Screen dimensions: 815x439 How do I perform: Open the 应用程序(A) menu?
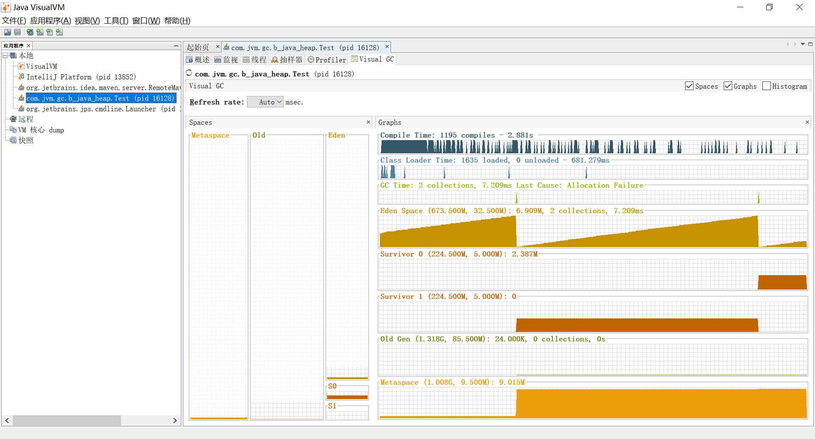pyautogui.click(x=51, y=21)
